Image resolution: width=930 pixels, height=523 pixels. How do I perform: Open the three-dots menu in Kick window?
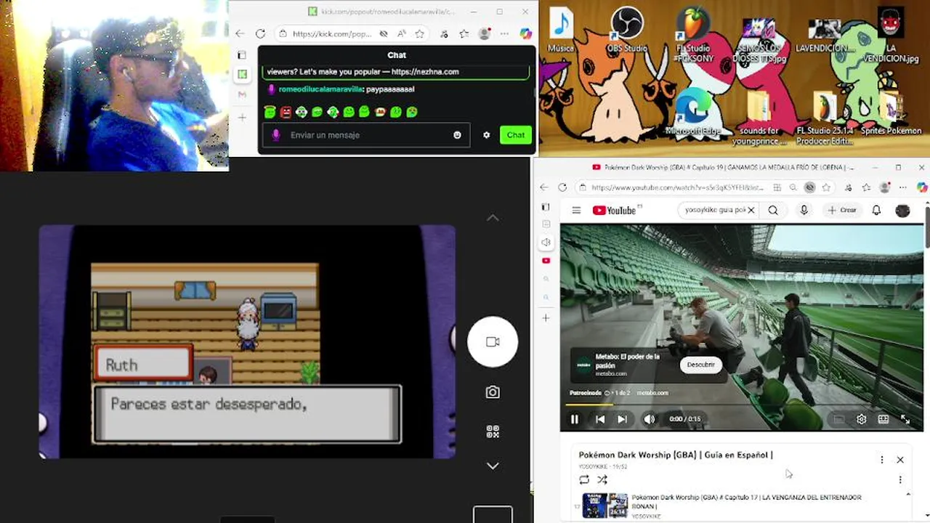point(504,33)
